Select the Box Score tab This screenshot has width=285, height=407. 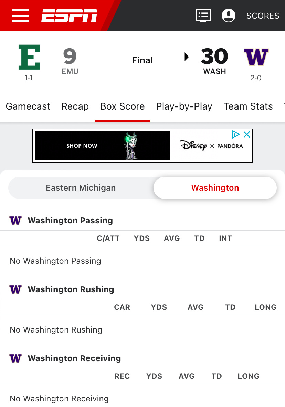click(x=122, y=106)
